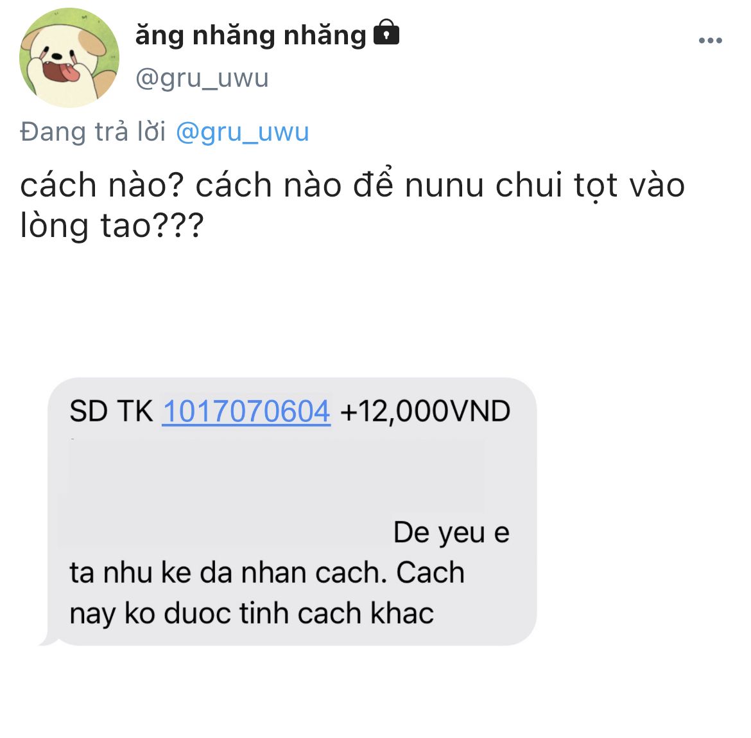Image resolution: width=751 pixels, height=738 pixels.
Task: Click the 'chui tọt vào' phrase in tweet
Action: point(590,186)
